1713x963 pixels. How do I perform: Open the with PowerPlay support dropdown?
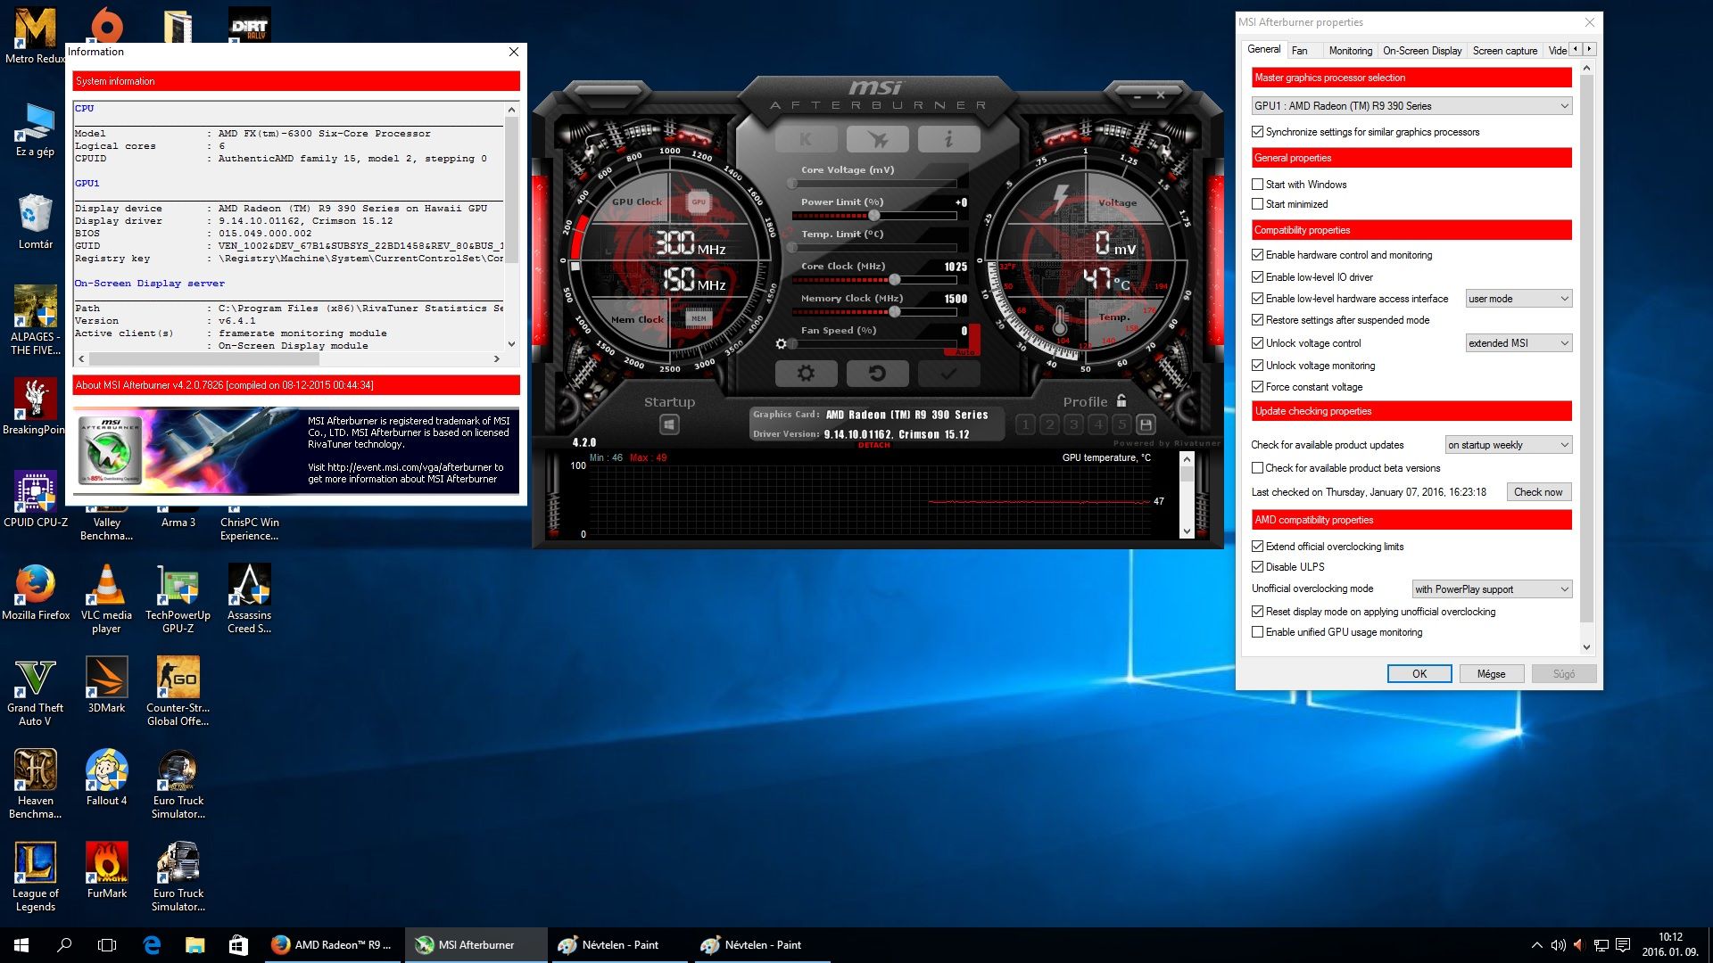click(1492, 589)
